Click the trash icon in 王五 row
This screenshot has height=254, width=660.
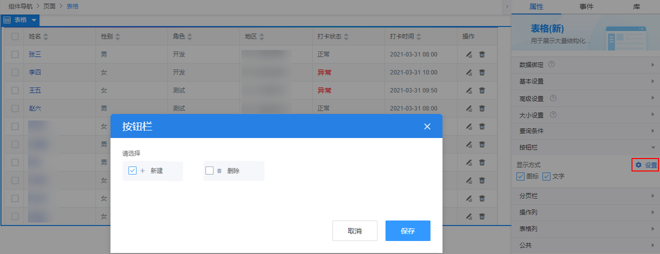point(482,90)
